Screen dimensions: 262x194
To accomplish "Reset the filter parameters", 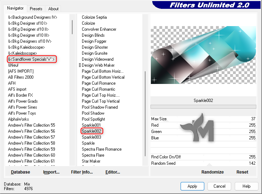I will coord(242,172).
